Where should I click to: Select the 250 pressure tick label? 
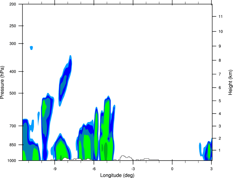click(13, 26)
